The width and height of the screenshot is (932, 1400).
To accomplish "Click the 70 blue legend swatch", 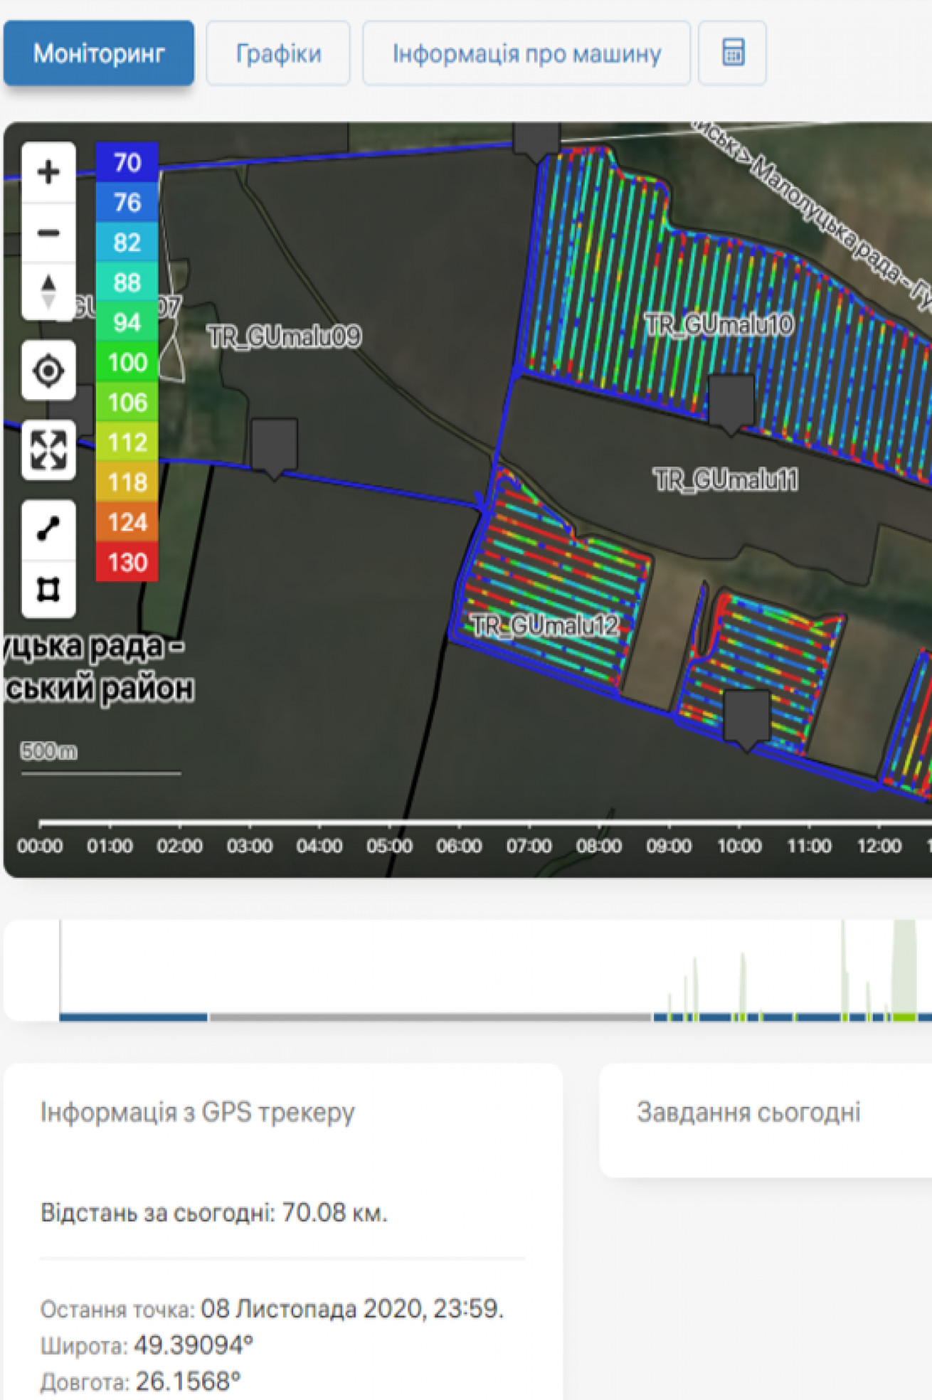I will 127,162.
